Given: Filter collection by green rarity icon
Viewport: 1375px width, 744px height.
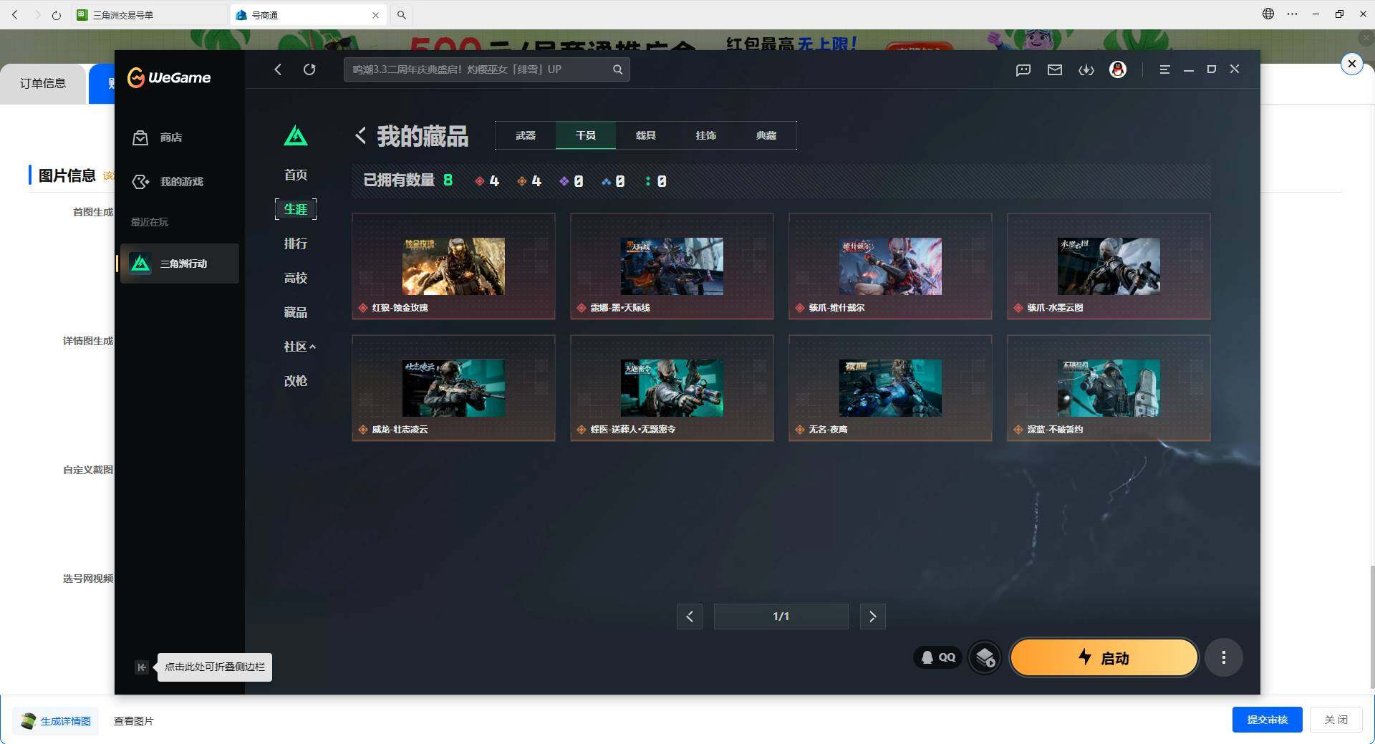Looking at the screenshot, I should (x=648, y=182).
